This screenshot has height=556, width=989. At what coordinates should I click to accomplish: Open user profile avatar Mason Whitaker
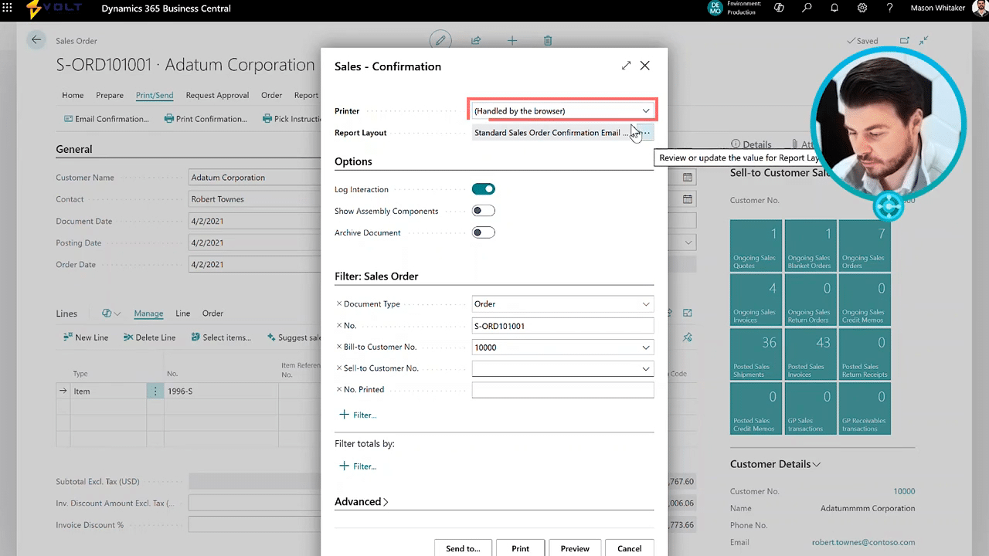click(x=979, y=8)
